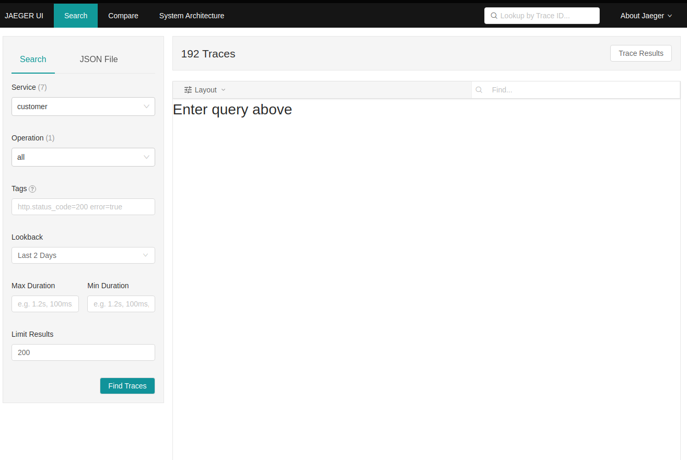This screenshot has height=460, width=687.
Task: Open the customer Service selector
Action: pyautogui.click(x=78, y=107)
